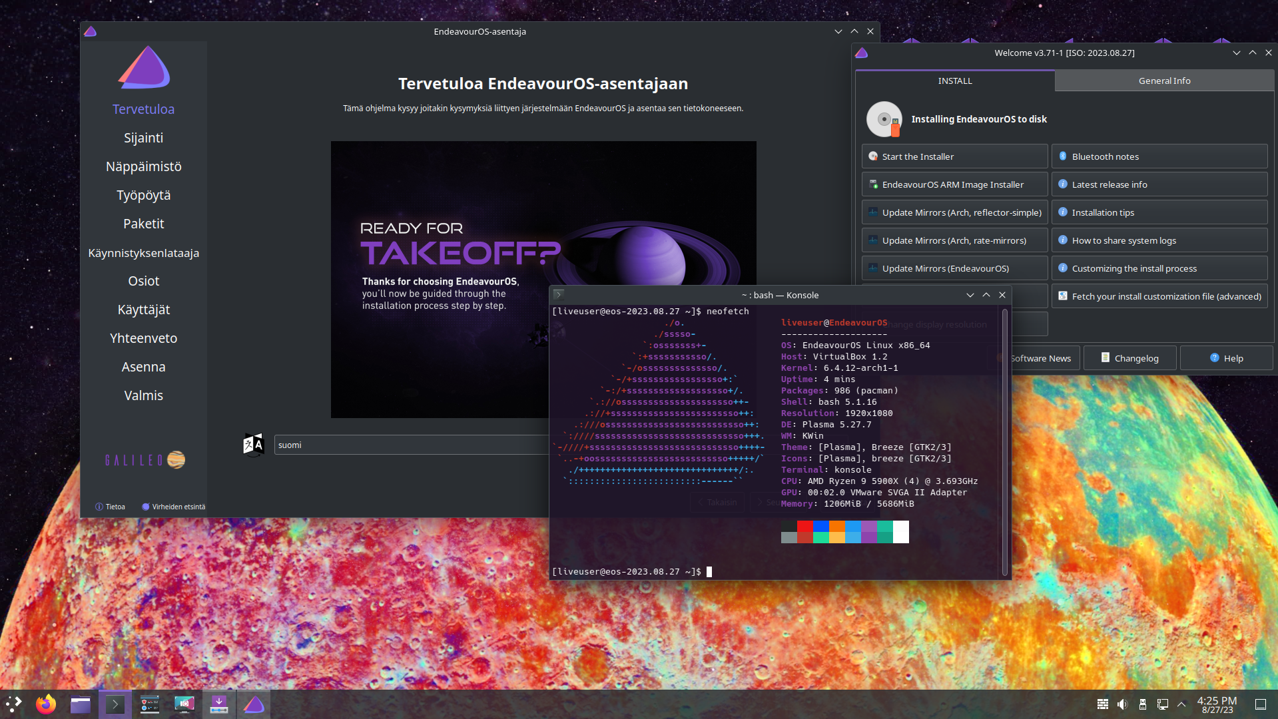
Task: Click the Tietoa info button
Action: (111, 507)
